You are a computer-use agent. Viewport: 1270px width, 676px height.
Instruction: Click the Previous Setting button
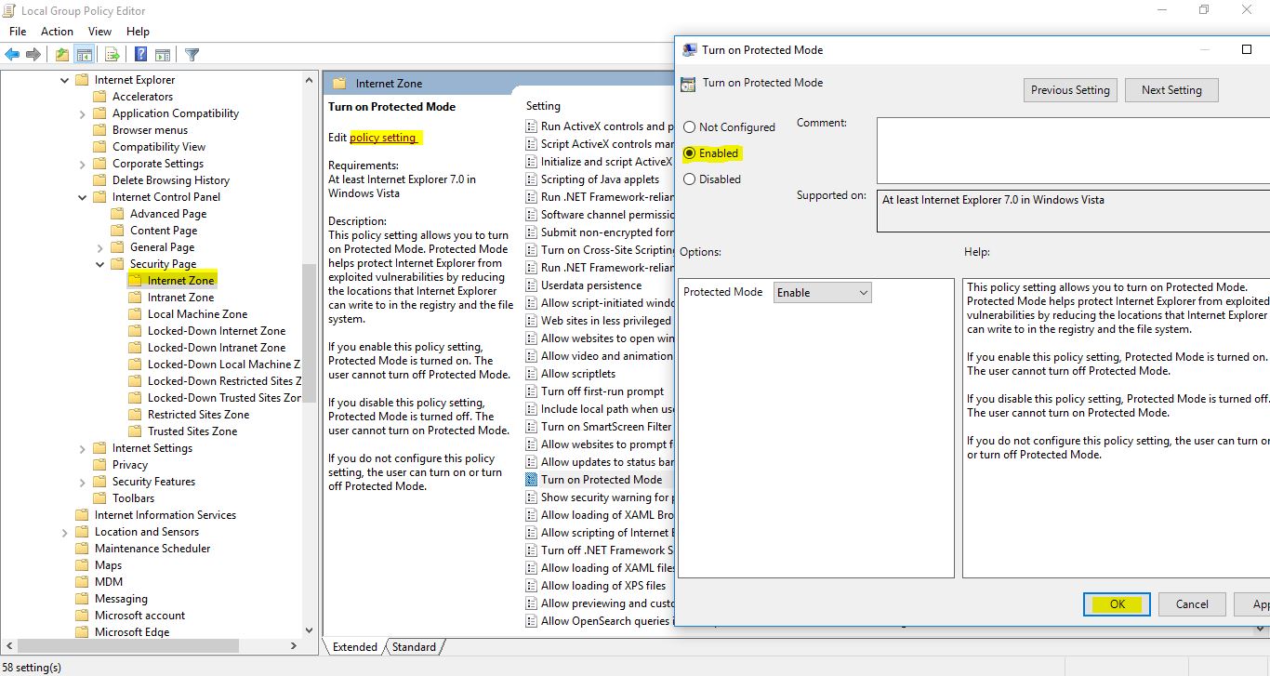1069,89
